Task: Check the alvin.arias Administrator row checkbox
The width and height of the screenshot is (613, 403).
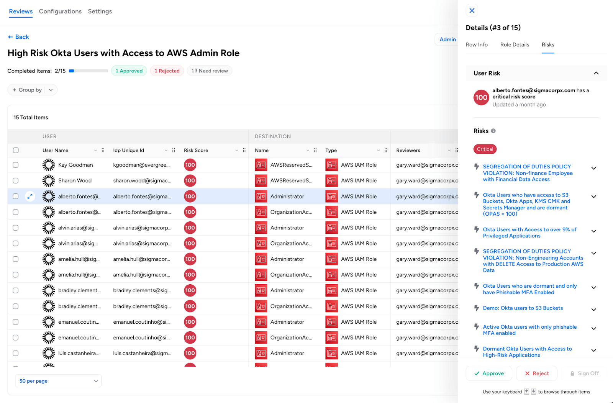Action: [16, 228]
